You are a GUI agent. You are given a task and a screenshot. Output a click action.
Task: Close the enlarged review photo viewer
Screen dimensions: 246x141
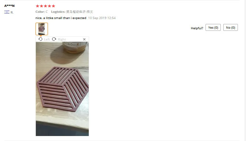tap(84, 39)
